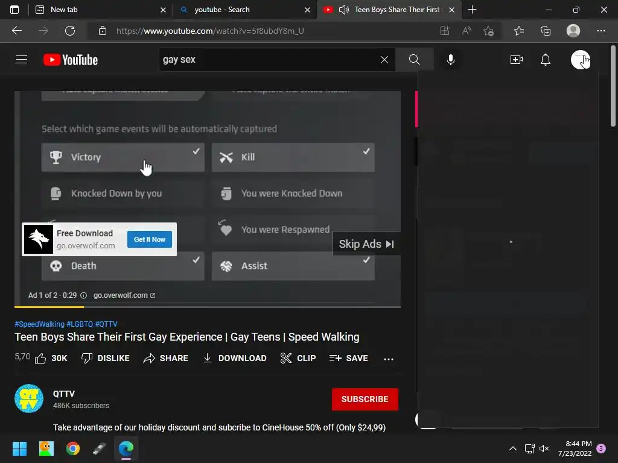
Task: Click the muted volume tray icon
Action: (544, 449)
